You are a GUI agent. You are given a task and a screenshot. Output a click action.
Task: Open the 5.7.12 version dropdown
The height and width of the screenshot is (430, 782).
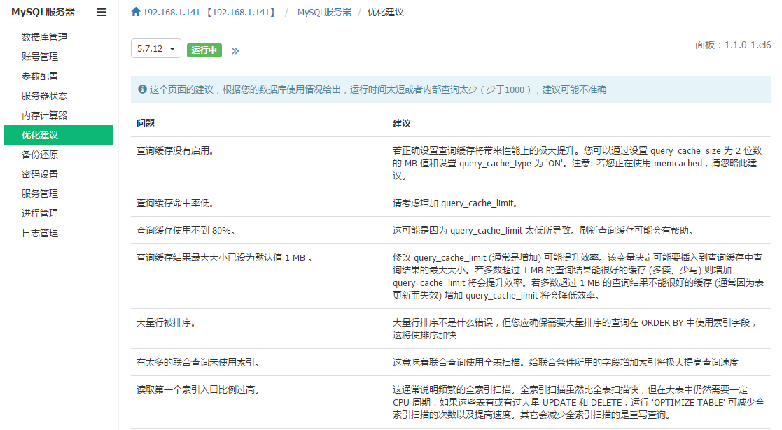156,49
